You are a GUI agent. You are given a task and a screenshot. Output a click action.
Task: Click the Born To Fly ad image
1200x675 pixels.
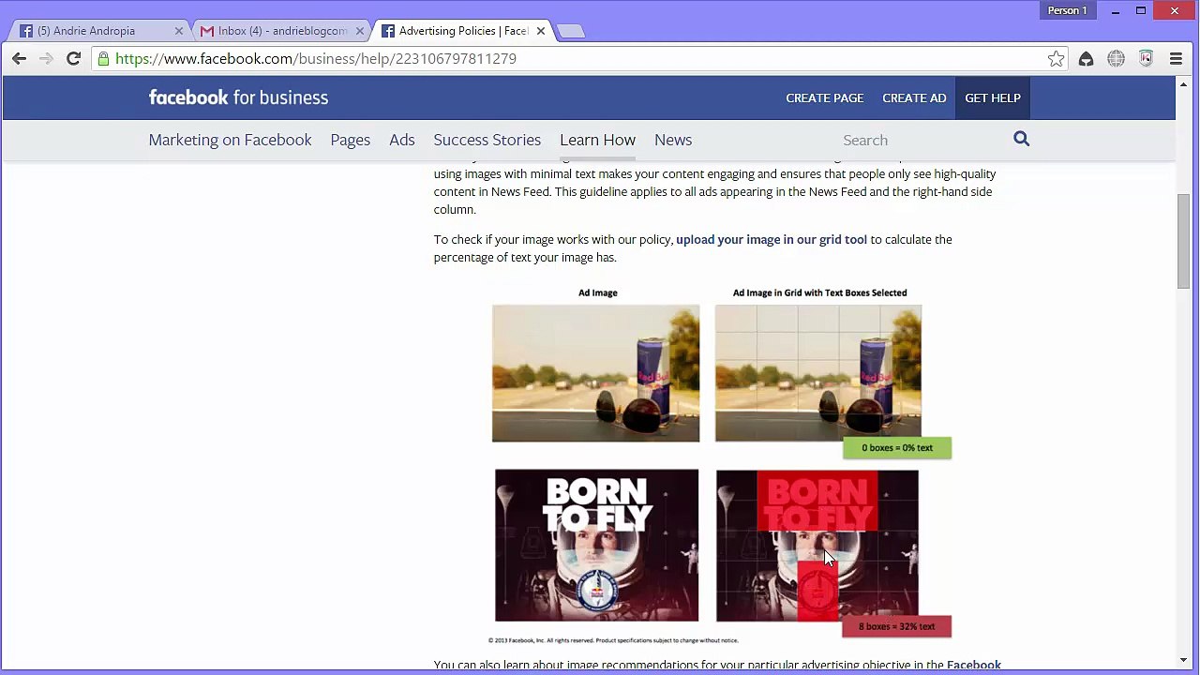(596, 545)
